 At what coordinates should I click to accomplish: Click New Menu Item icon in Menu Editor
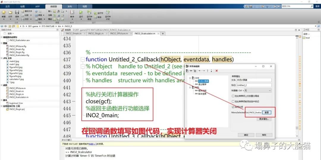pos(191,71)
